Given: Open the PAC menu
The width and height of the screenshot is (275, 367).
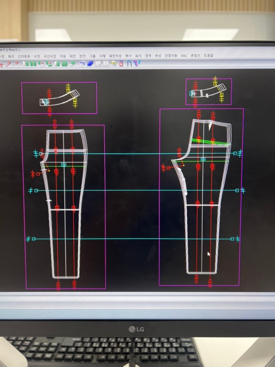Looking at the screenshot, I should (x=184, y=56).
